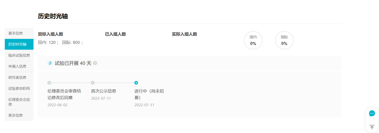The height and width of the screenshot is (133, 379).
Task: Go to 申请人信息 section
Action: pos(19,66)
